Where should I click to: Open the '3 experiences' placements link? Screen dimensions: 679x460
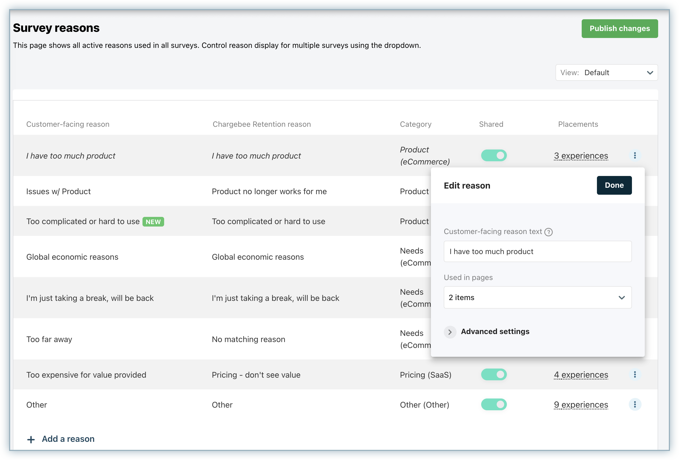[x=581, y=156]
